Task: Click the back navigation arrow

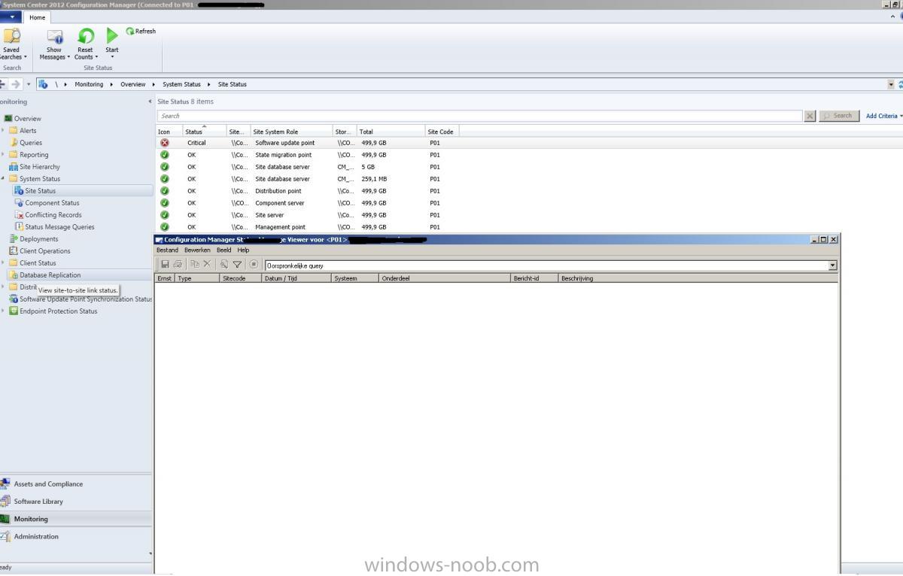Action: [2, 84]
